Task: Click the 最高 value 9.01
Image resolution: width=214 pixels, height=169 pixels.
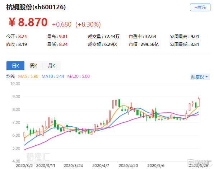Action: [63, 37]
